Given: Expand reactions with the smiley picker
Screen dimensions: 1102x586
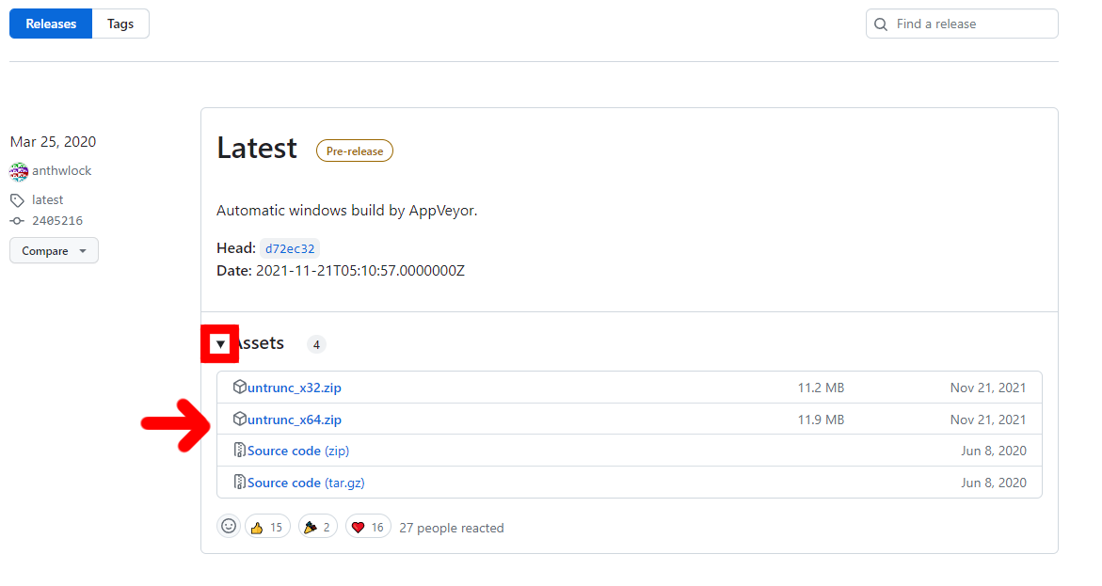Looking at the screenshot, I should [228, 526].
